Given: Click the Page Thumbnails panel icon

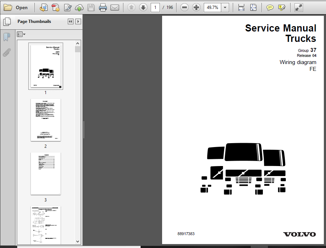Looking at the screenshot, I should [7, 21].
